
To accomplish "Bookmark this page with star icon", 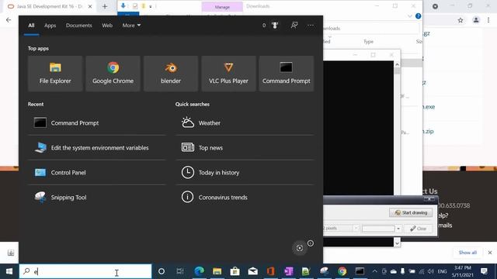I will point(461,20).
